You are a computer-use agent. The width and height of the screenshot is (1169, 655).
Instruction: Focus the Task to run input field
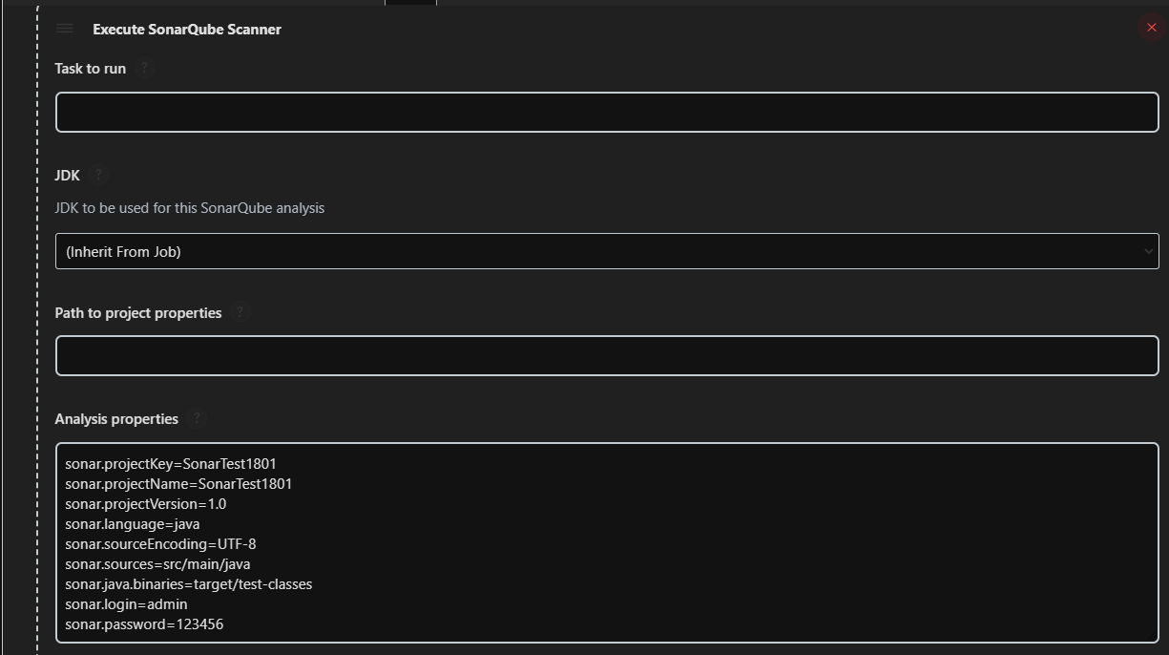tap(607, 113)
